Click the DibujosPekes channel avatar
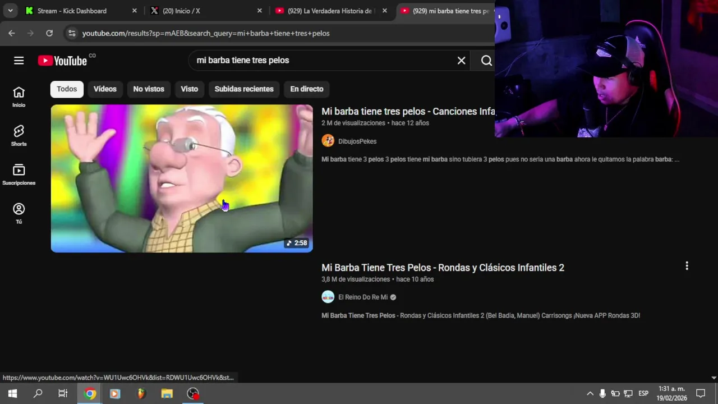This screenshot has width=718, height=404. 328,141
